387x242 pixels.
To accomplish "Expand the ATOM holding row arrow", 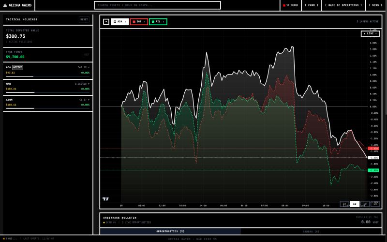I will click(89, 100).
